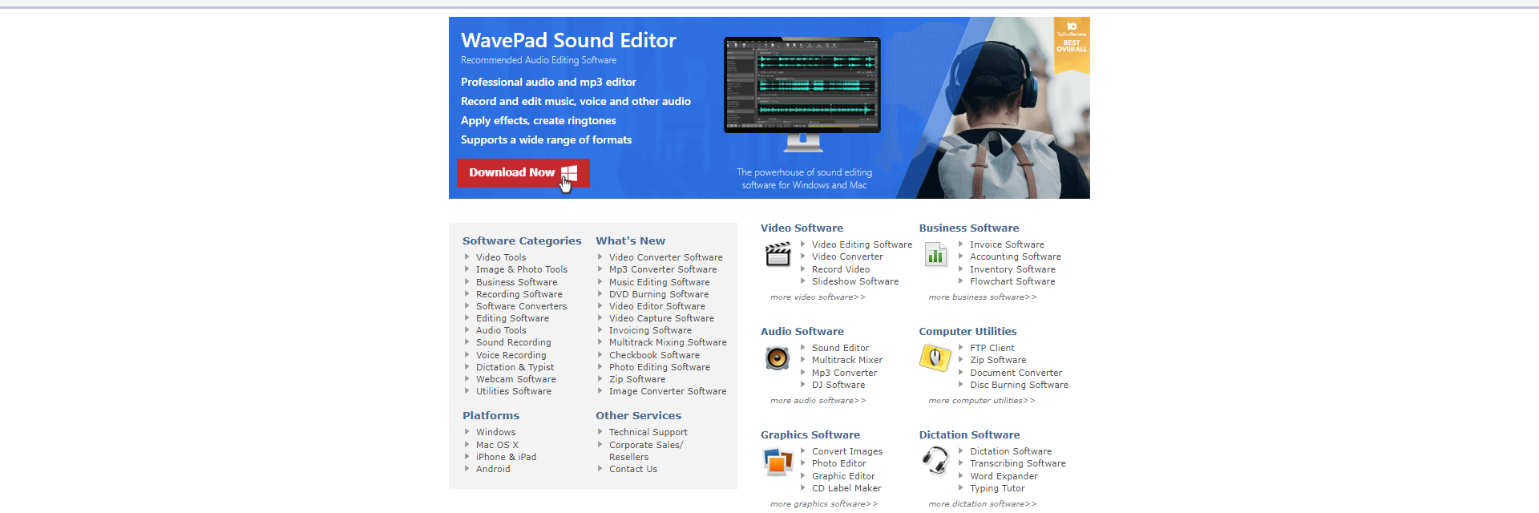Select the iPhone & iPad platform link
This screenshot has height=513, width=1539.
[x=506, y=457]
